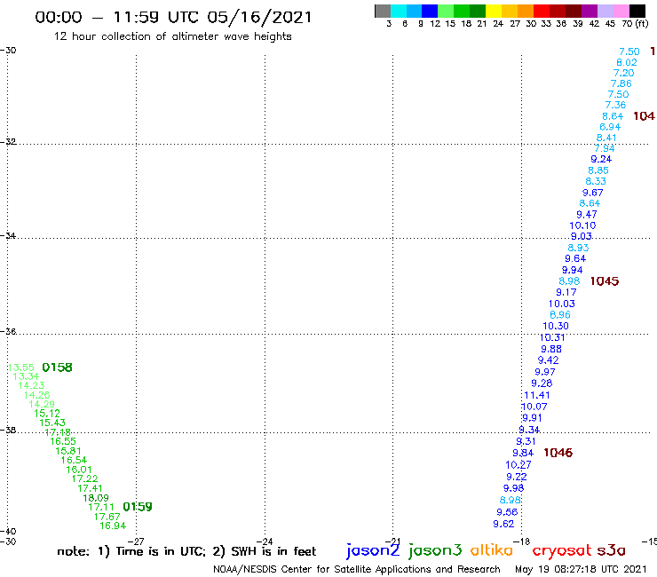Image resolution: width=657 pixels, height=577 pixels.
Task: Click the 11.41 wave height value
Action: [x=537, y=395]
